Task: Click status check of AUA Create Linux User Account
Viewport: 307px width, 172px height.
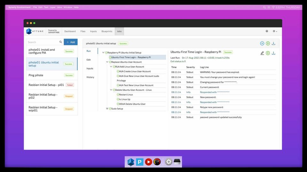Action: [118, 71]
